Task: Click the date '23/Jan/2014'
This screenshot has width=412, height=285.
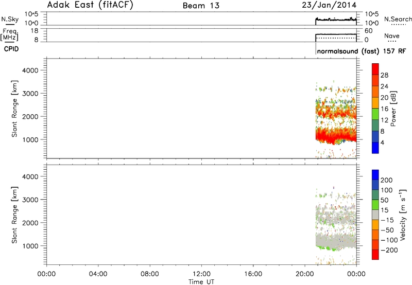Action: tap(329, 5)
